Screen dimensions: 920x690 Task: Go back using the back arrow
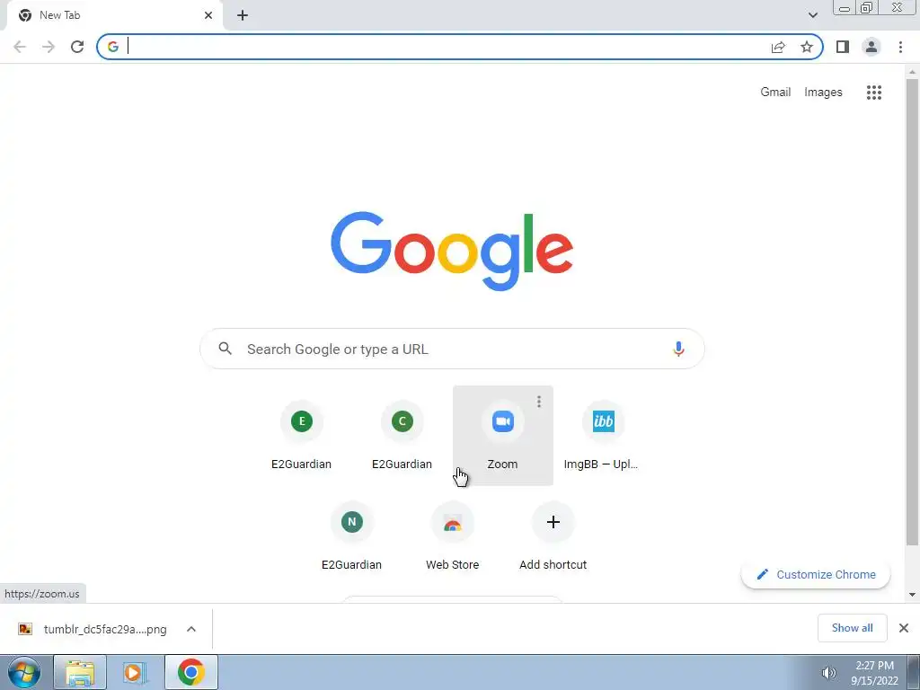coord(20,47)
